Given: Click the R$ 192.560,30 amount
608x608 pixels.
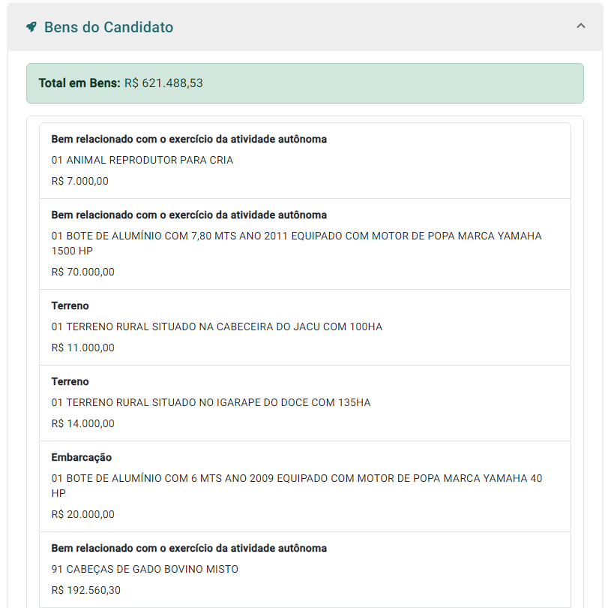Looking at the screenshot, I should tap(86, 590).
